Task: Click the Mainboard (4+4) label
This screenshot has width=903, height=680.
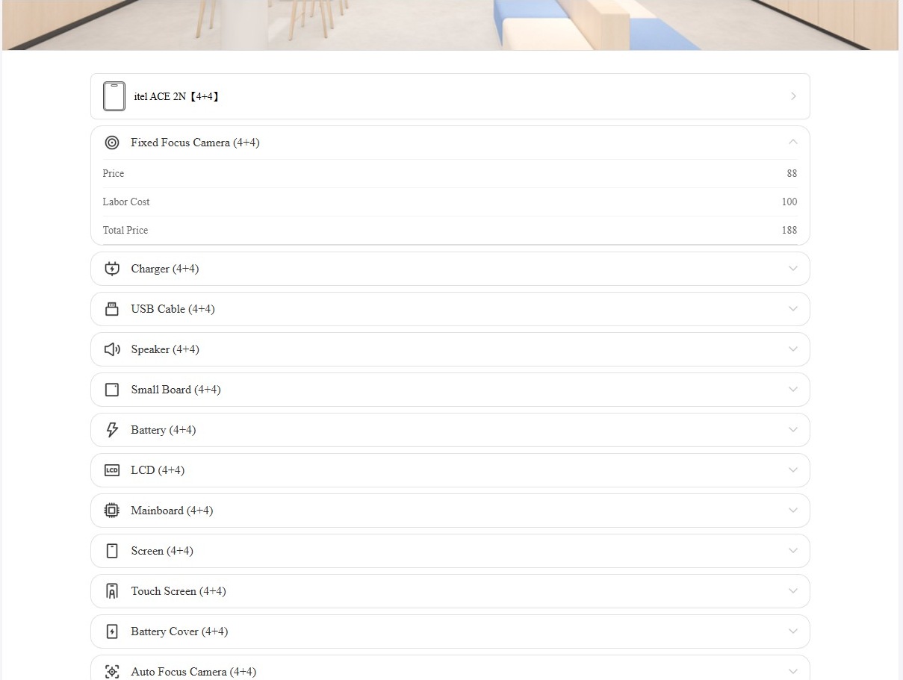Action: pyautogui.click(x=172, y=511)
